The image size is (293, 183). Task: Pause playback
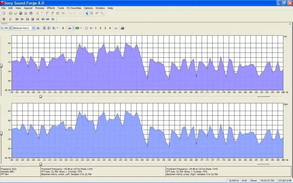click(27, 19)
